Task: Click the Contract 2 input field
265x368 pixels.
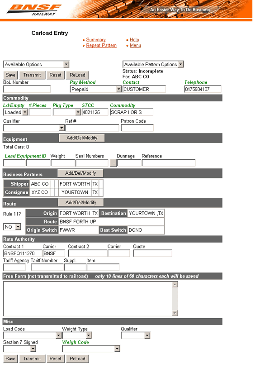Action: pyautogui.click(x=87, y=253)
